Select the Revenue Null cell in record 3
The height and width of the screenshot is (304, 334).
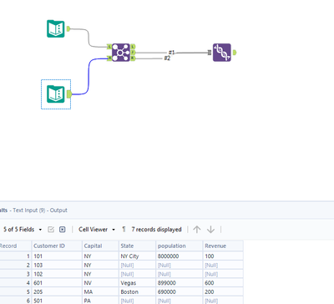coord(223,274)
